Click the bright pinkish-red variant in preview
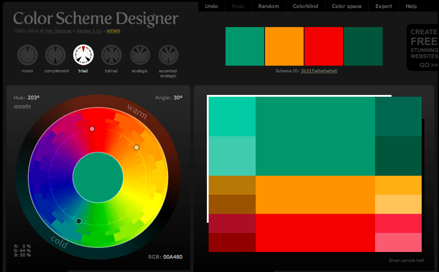The width and height of the screenshot is (439, 272). (x=399, y=223)
